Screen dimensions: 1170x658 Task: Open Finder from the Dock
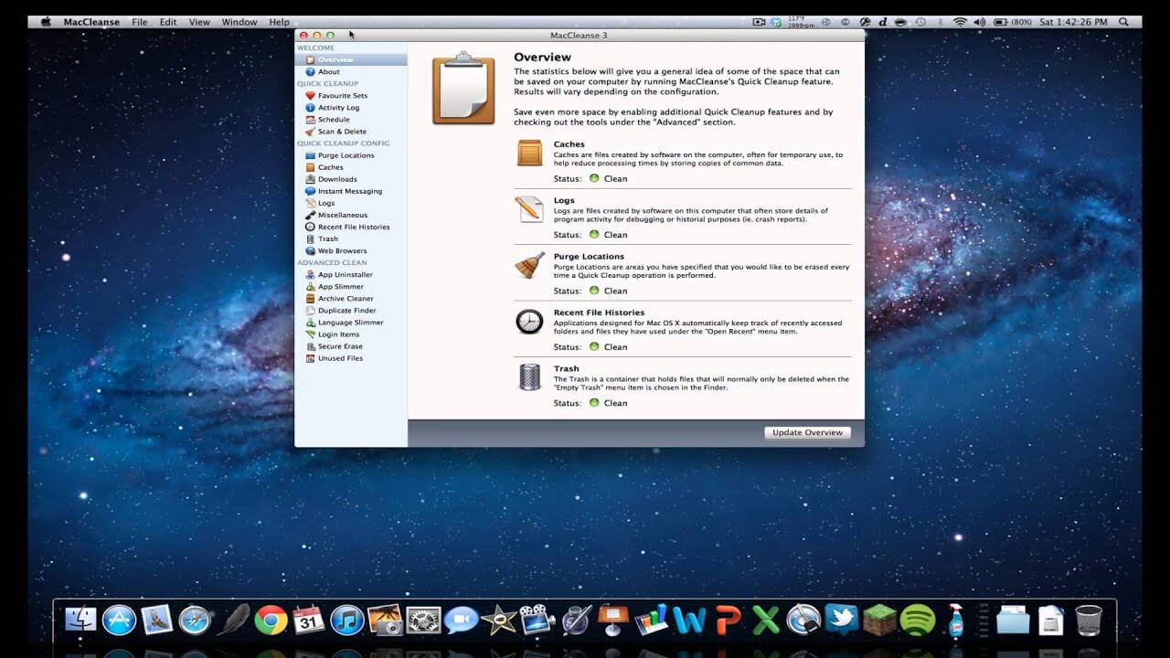pyautogui.click(x=81, y=620)
